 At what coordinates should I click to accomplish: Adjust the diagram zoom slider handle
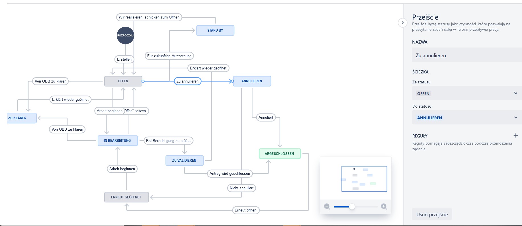(x=352, y=207)
